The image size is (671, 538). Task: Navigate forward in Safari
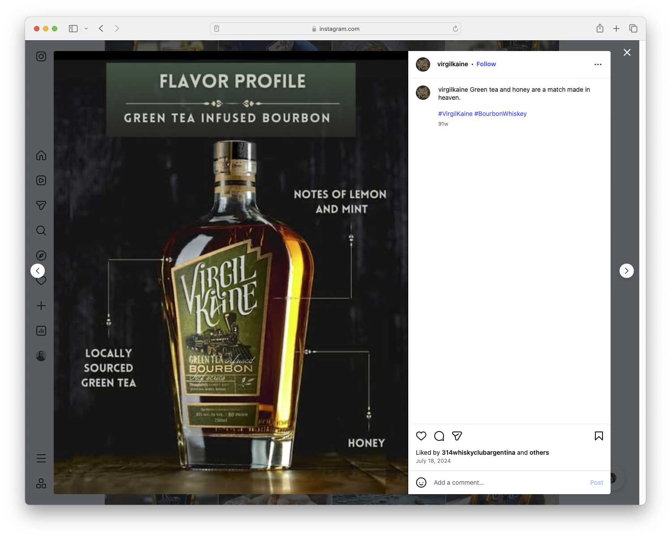117,29
